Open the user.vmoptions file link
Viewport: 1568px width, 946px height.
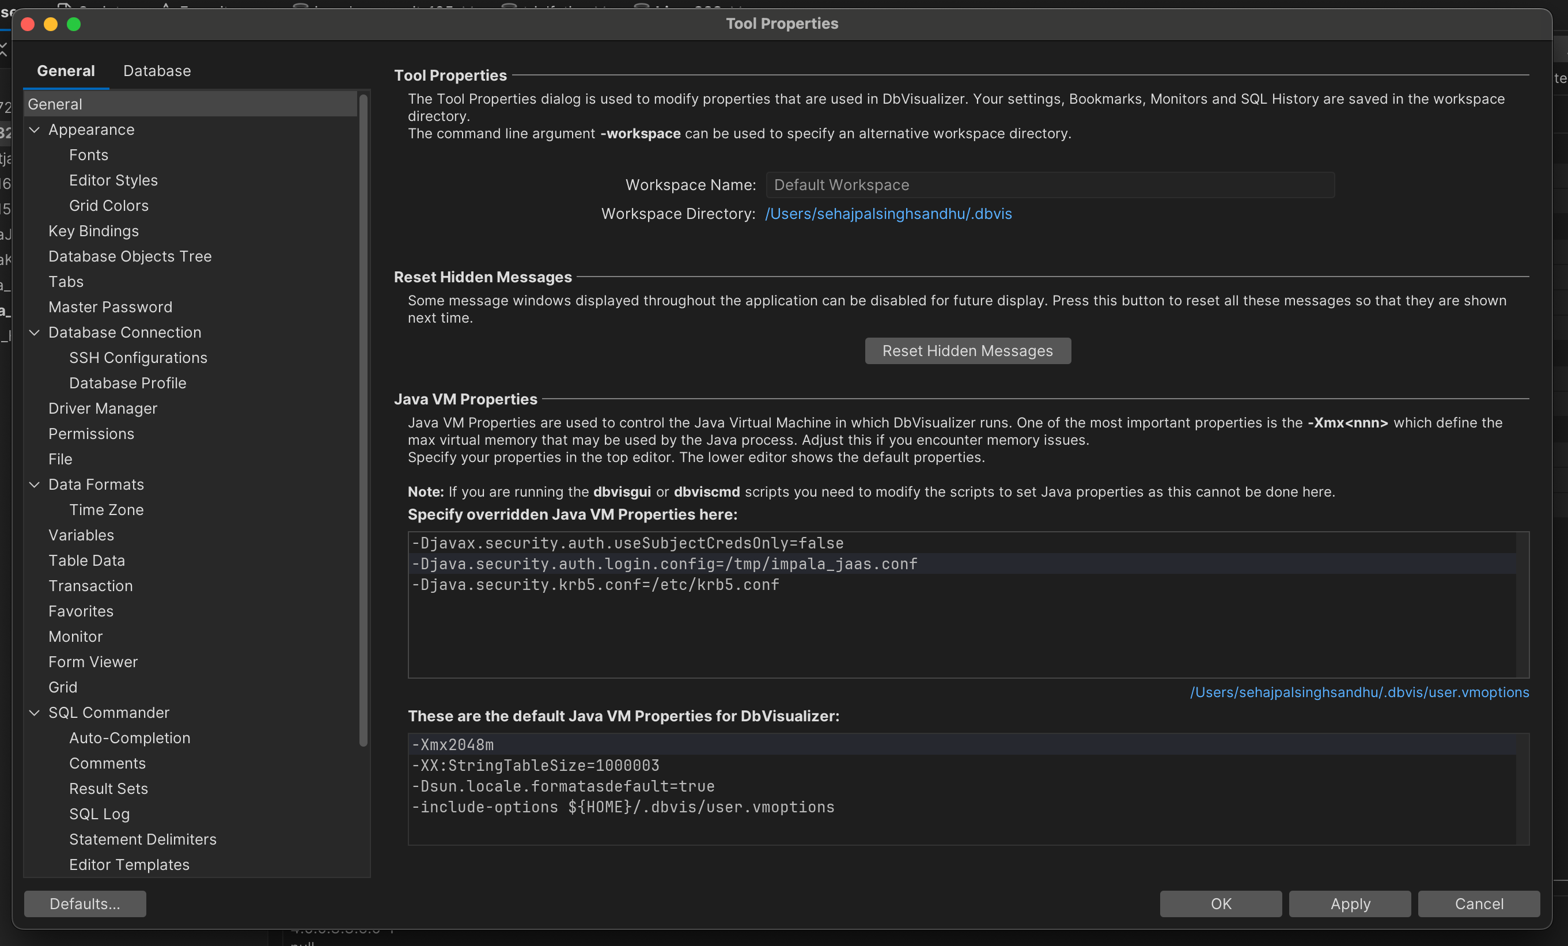(1359, 692)
